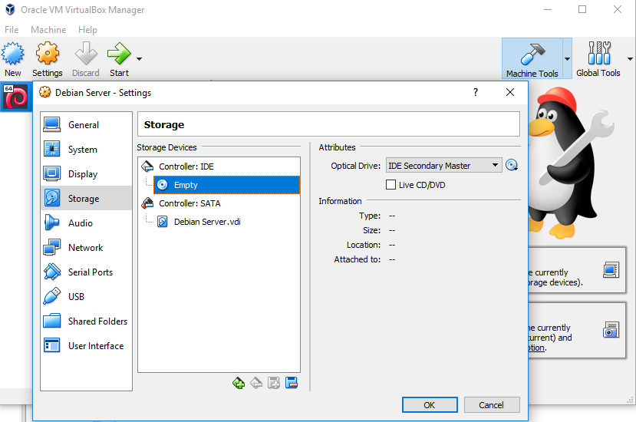
Task: Open the Optical Drive IDE Secondary Master dropdown
Action: tap(444, 165)
